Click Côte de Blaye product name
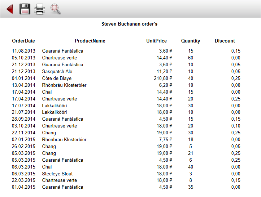This screenshot has width=261, height=197. [x=57, y=78]
